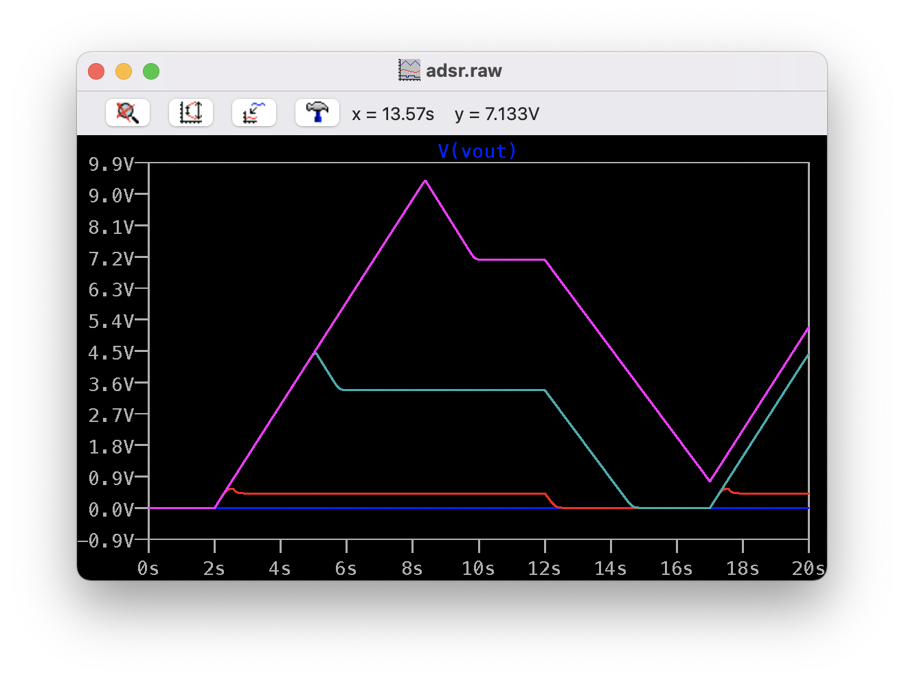Click the add traces to plot icon

(x=254, y=113)
